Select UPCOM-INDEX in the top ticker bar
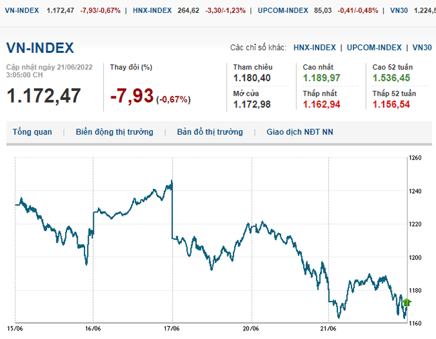The image size is (436, 339). point(281,11)
